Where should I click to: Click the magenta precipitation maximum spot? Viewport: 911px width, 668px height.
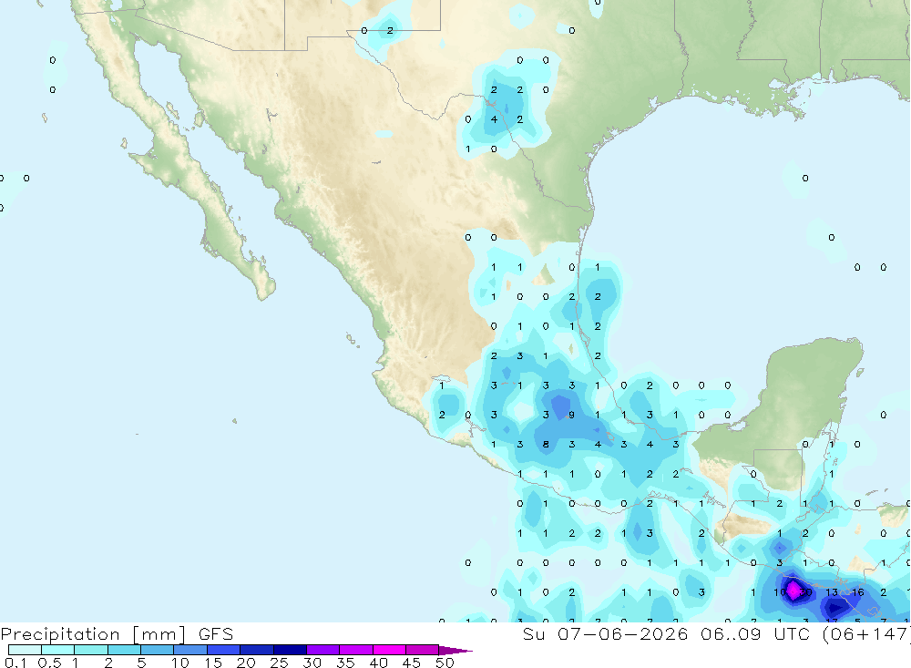click(793, 591)
